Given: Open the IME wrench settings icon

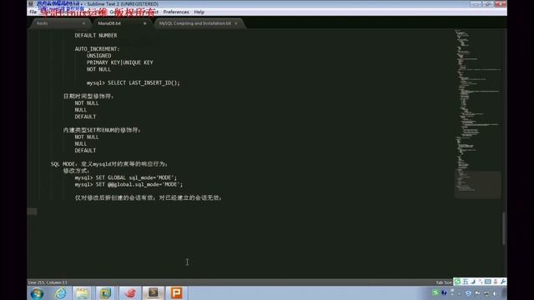Looking at the screenshot, I should 503,282.
